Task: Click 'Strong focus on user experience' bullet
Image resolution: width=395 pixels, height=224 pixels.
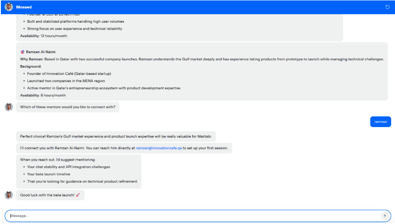Action: [75, 29]
